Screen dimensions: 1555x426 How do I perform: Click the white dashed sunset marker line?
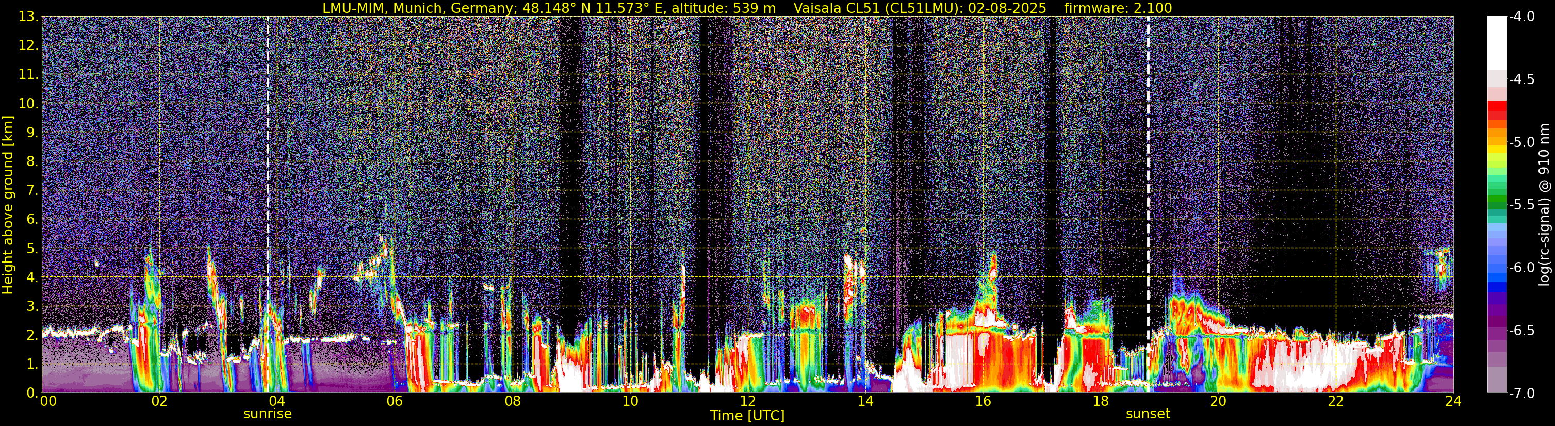coord(1148,181)
